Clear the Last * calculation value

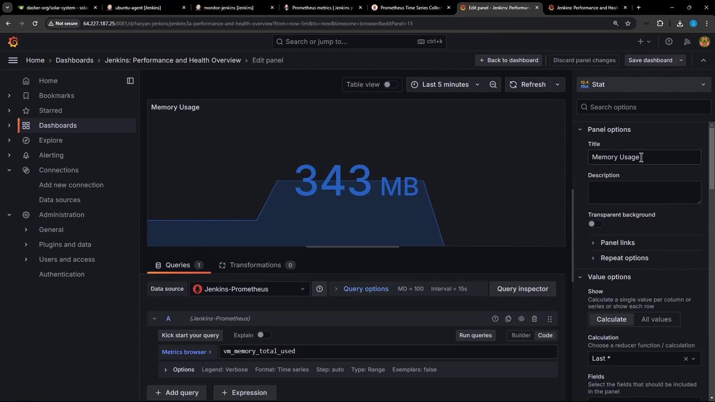click(x=686, y=358)
